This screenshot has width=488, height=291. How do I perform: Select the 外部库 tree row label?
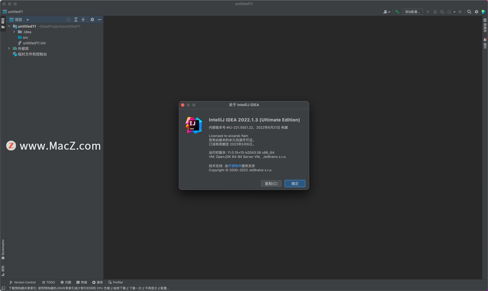tap(23, 48)
